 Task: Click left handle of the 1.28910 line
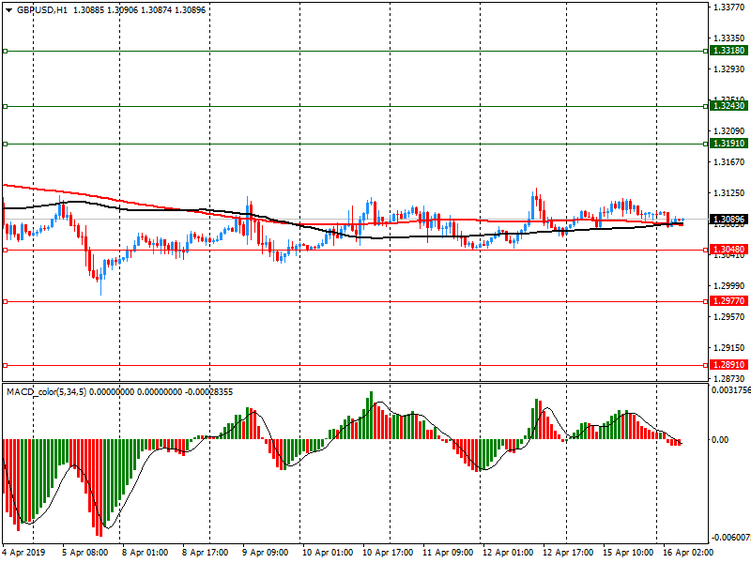[5, 365]
